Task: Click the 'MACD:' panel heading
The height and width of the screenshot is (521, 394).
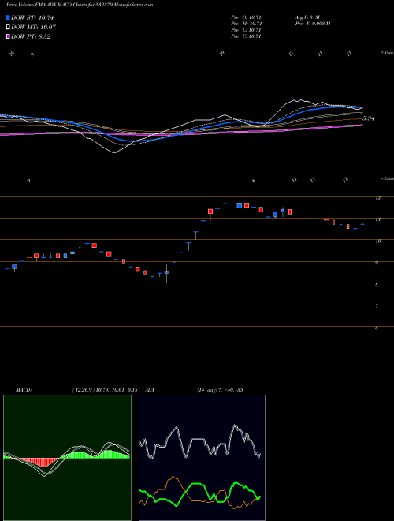Action: [24, 390]
